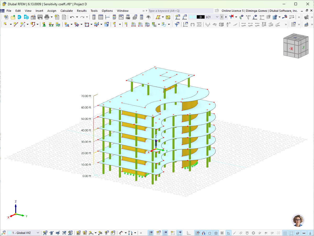Open the LC1 load case dropdown
This screenshot has height=236, width=314.
pyautogui.click(x=217, y=17)
